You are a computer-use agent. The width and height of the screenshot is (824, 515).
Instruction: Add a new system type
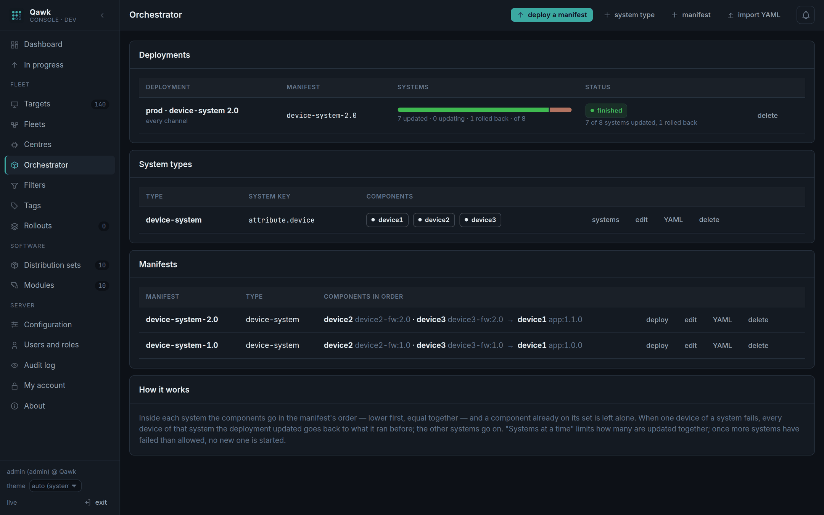pos(629,15)
